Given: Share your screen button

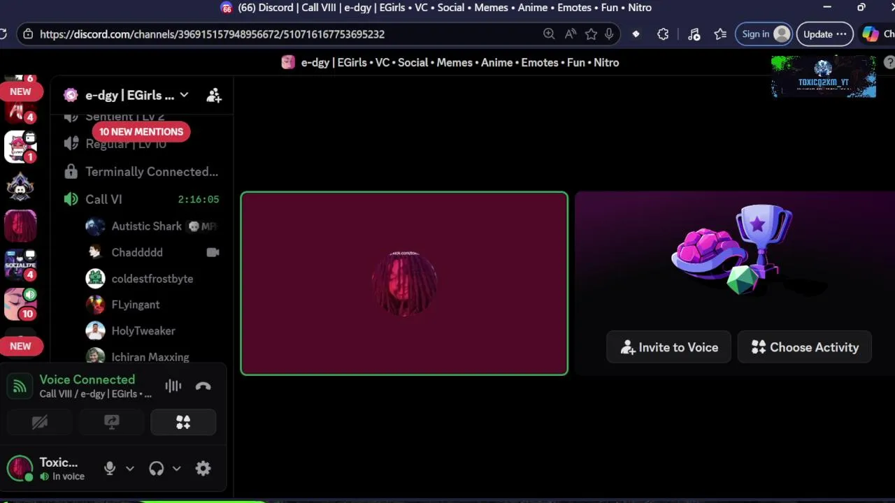Looking at the screenshot, I should tap(111, 422).
